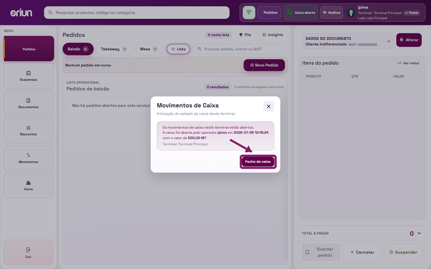
Task: Click the Fecho de caixa button
Action: pyautogui.click(x=258, y=162)
